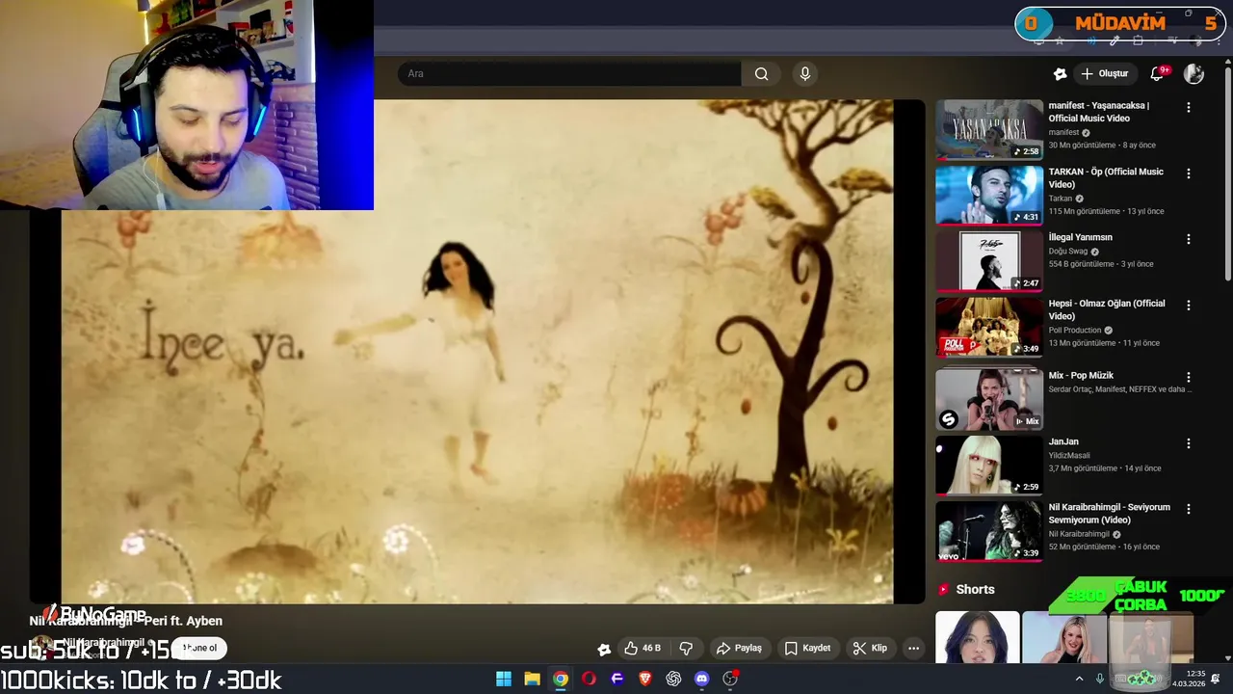
Task: Click the system tray microphone icon
Action: pos(1100,679)
